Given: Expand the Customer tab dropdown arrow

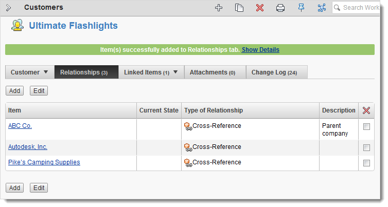Looking at the screenshot, I should point(46,72).
